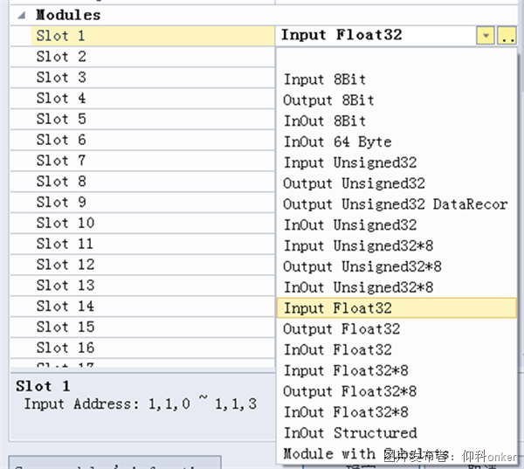Open the Slot 1 dropdown arrow

point(485,36)
